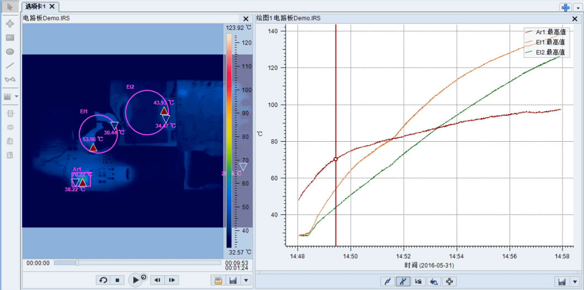Switch to 选项卡1 tab
The height and width of the screenshot is (290, 584).
(35, 6)
